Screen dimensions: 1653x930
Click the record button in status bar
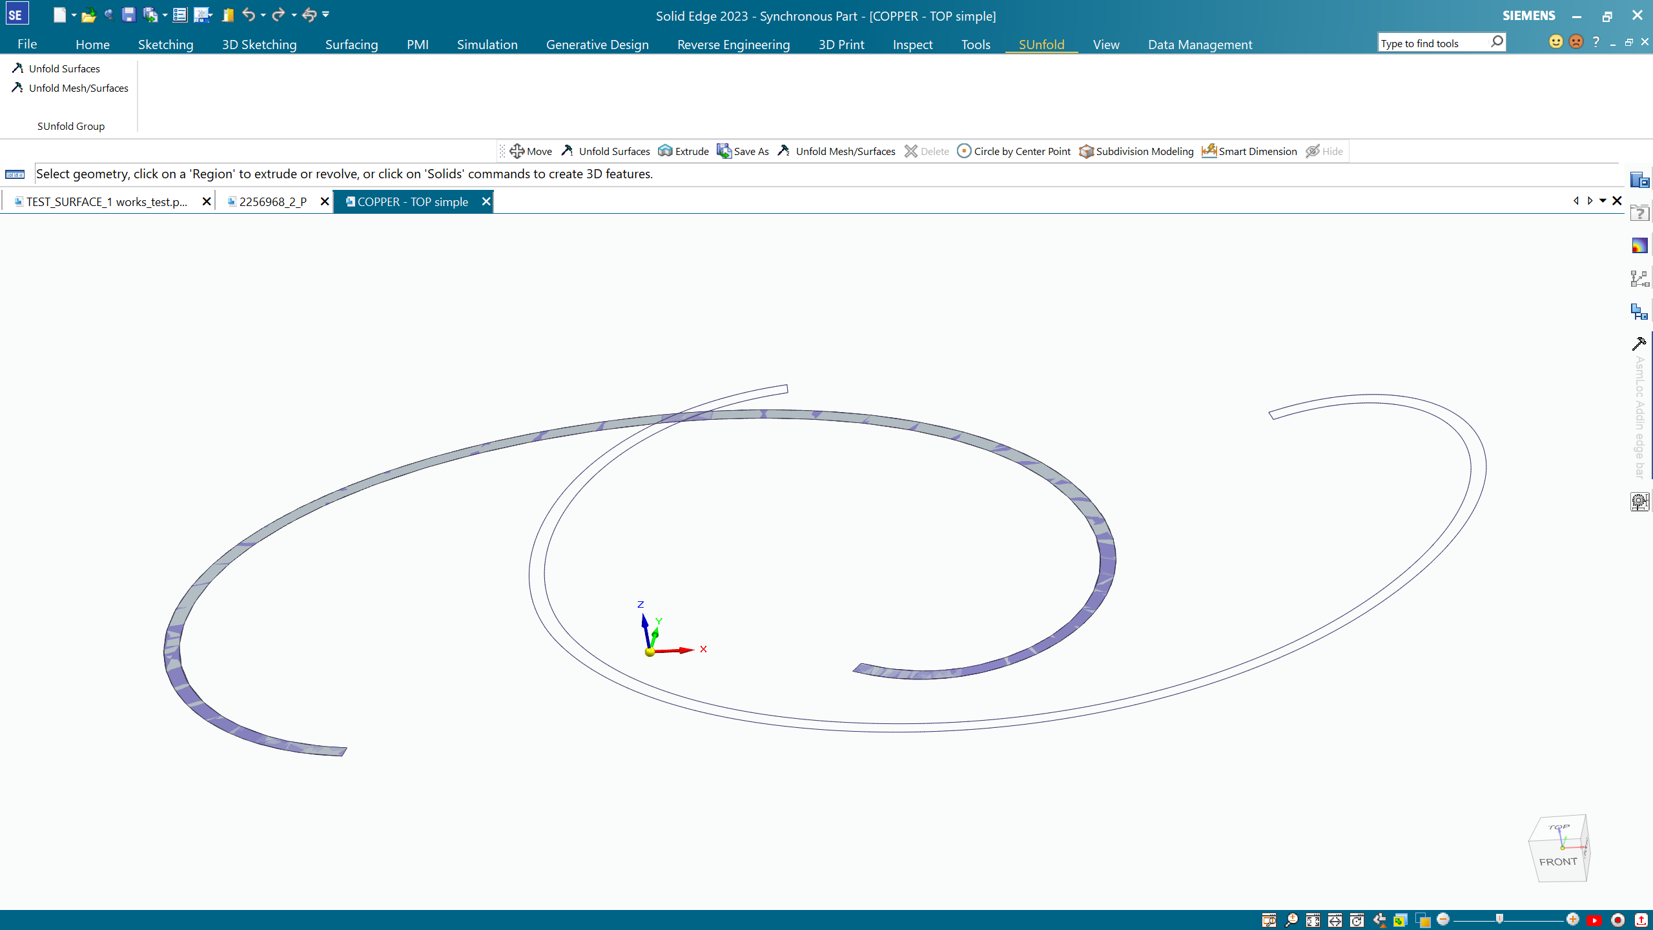(x=1617, y=920)
